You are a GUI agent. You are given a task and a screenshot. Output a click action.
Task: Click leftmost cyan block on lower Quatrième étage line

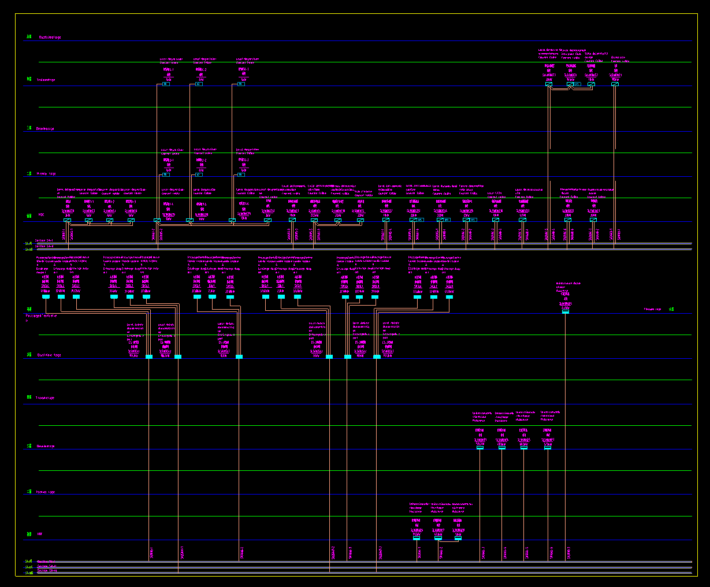tap(149, 357)
